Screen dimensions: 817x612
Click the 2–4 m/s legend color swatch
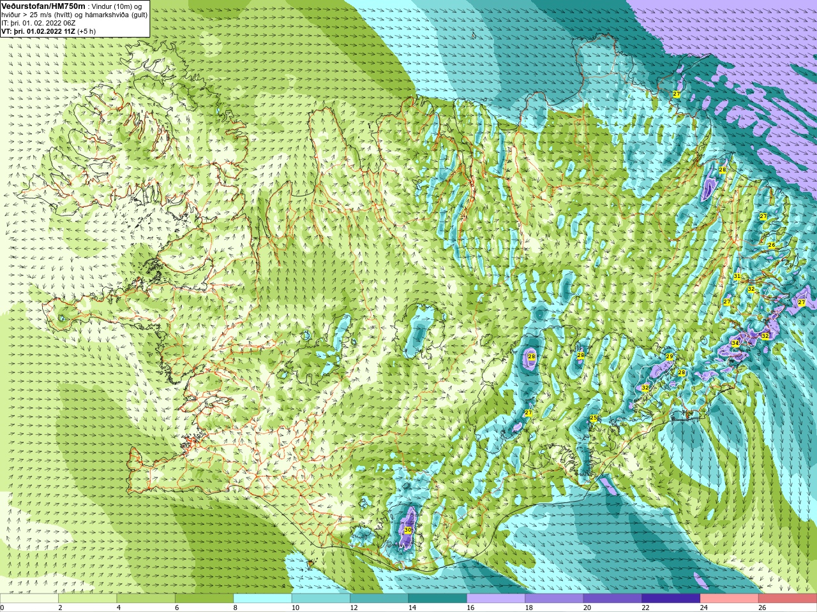[x=87, y=598]
